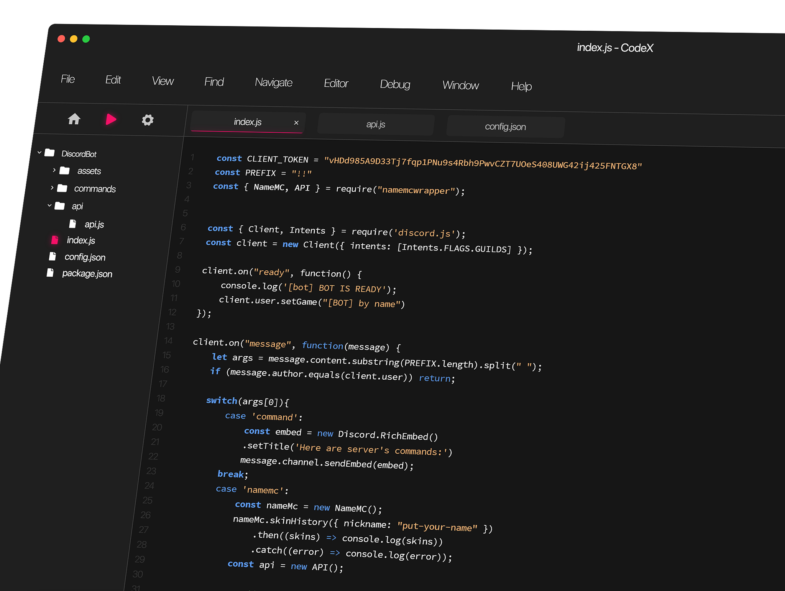Click line number 14 in the editor gutter
This screenshot has height=591, width=785.
coord(168,341)
